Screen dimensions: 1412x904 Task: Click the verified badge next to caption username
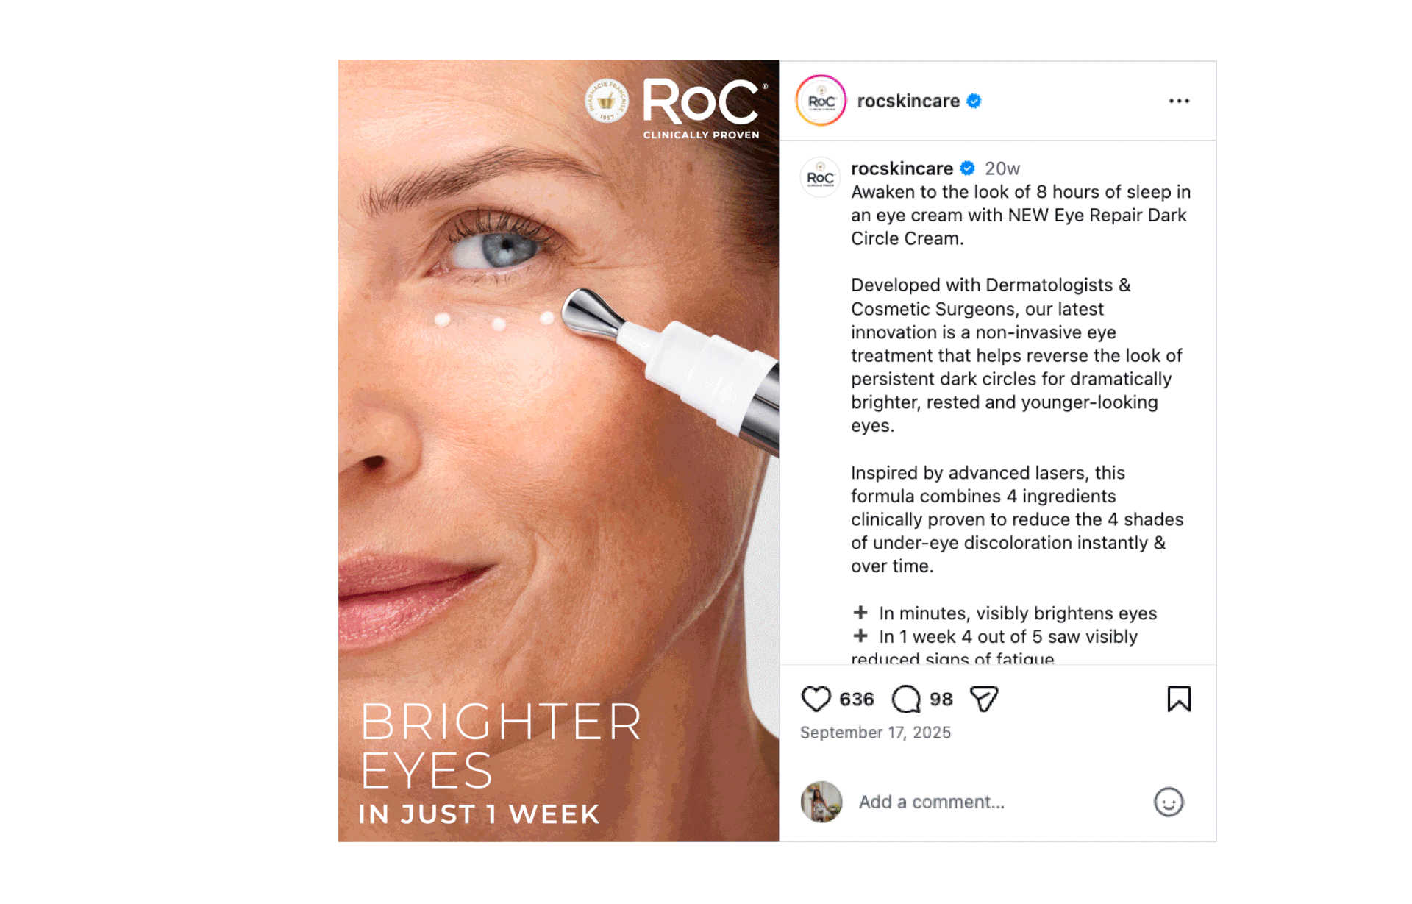968,168
